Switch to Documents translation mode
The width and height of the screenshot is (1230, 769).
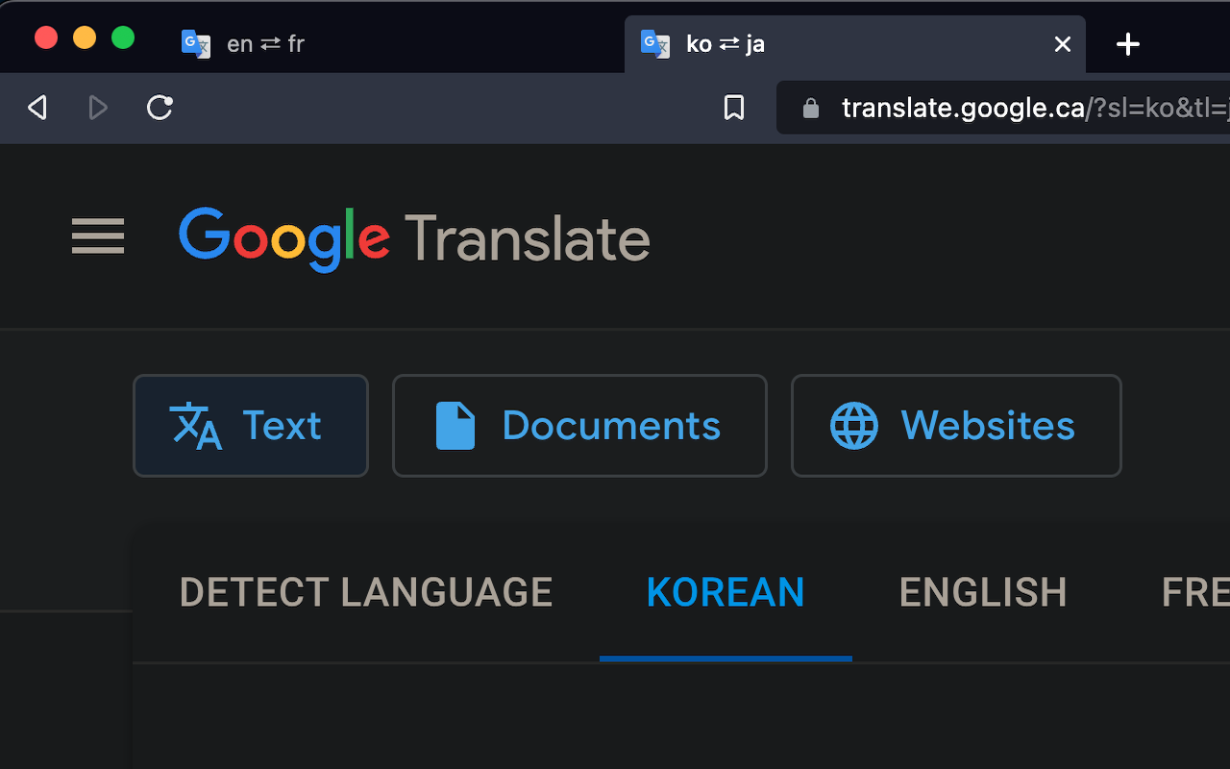pyautogui.click(x=579, y=426)
